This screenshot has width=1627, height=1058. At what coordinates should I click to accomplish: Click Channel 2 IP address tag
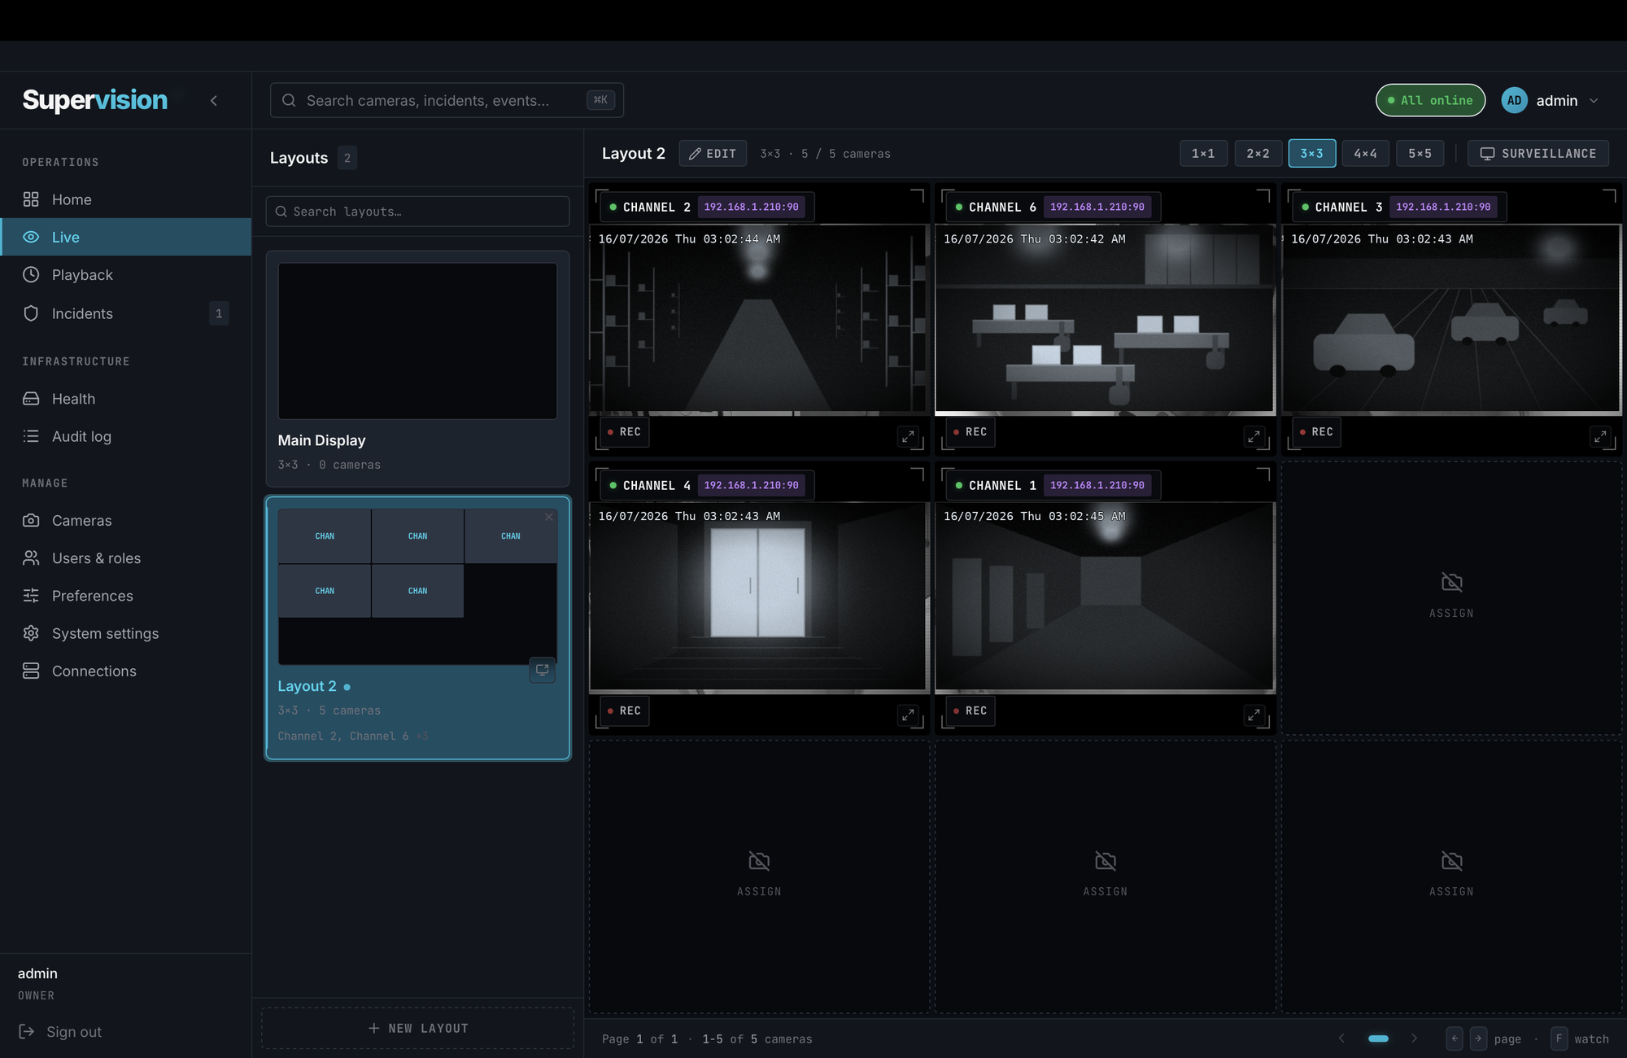click(x=752, y=207)
